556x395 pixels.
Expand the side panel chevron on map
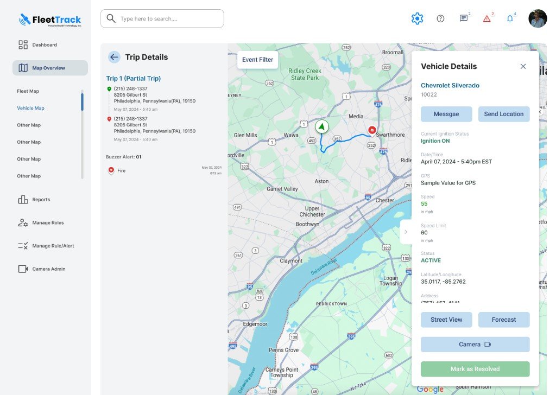pyautogui.click(x=406, y=232)
